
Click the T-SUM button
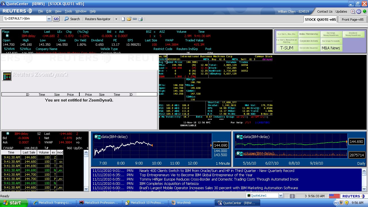click(x=287, y=48)
